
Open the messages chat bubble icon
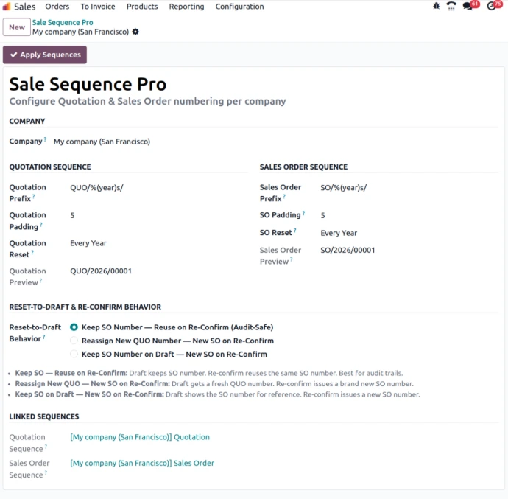(x=468, y=7)
